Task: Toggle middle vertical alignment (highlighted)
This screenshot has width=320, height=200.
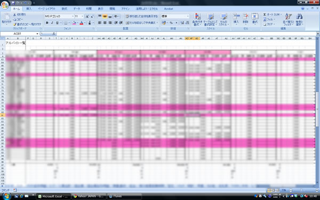Action: coord(105,17)
